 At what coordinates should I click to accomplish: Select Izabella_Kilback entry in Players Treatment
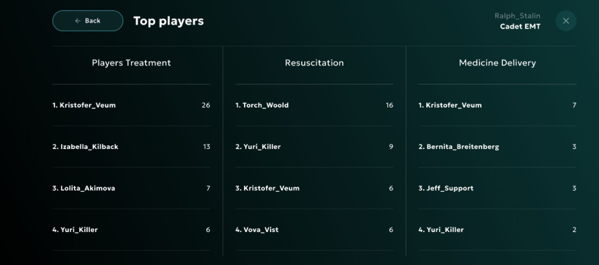[x=131, y=147]
